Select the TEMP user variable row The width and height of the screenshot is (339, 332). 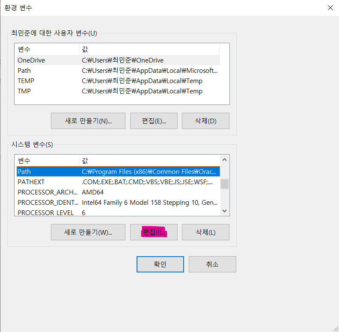point(118,81)
